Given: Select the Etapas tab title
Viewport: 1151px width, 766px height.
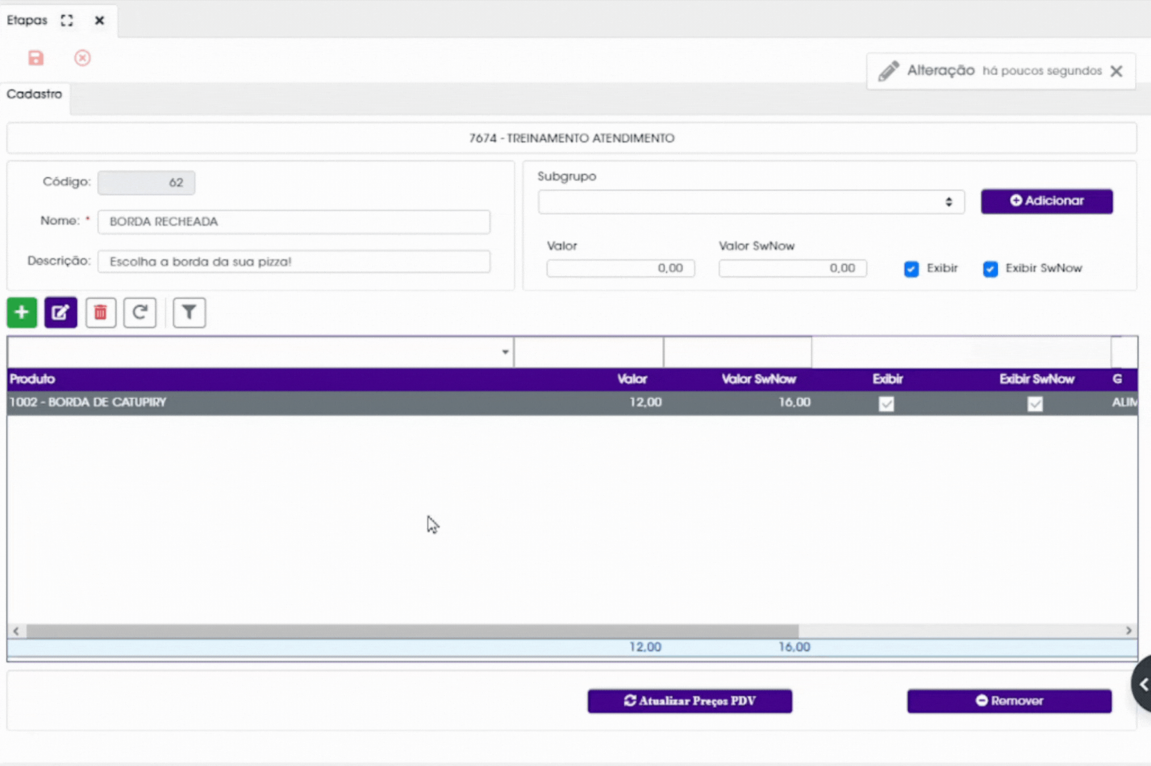Looking at the screenshot, I should click(27, 20).
